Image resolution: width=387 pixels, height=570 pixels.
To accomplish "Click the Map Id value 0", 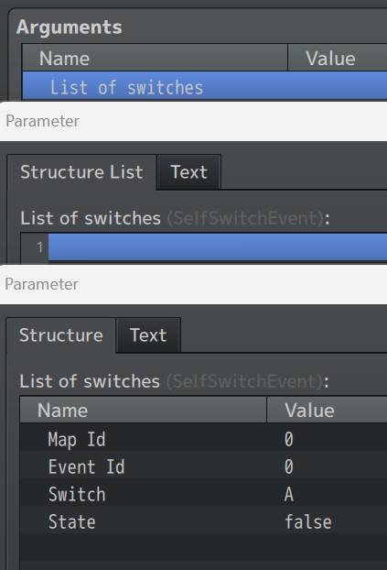I will (288, 439).
